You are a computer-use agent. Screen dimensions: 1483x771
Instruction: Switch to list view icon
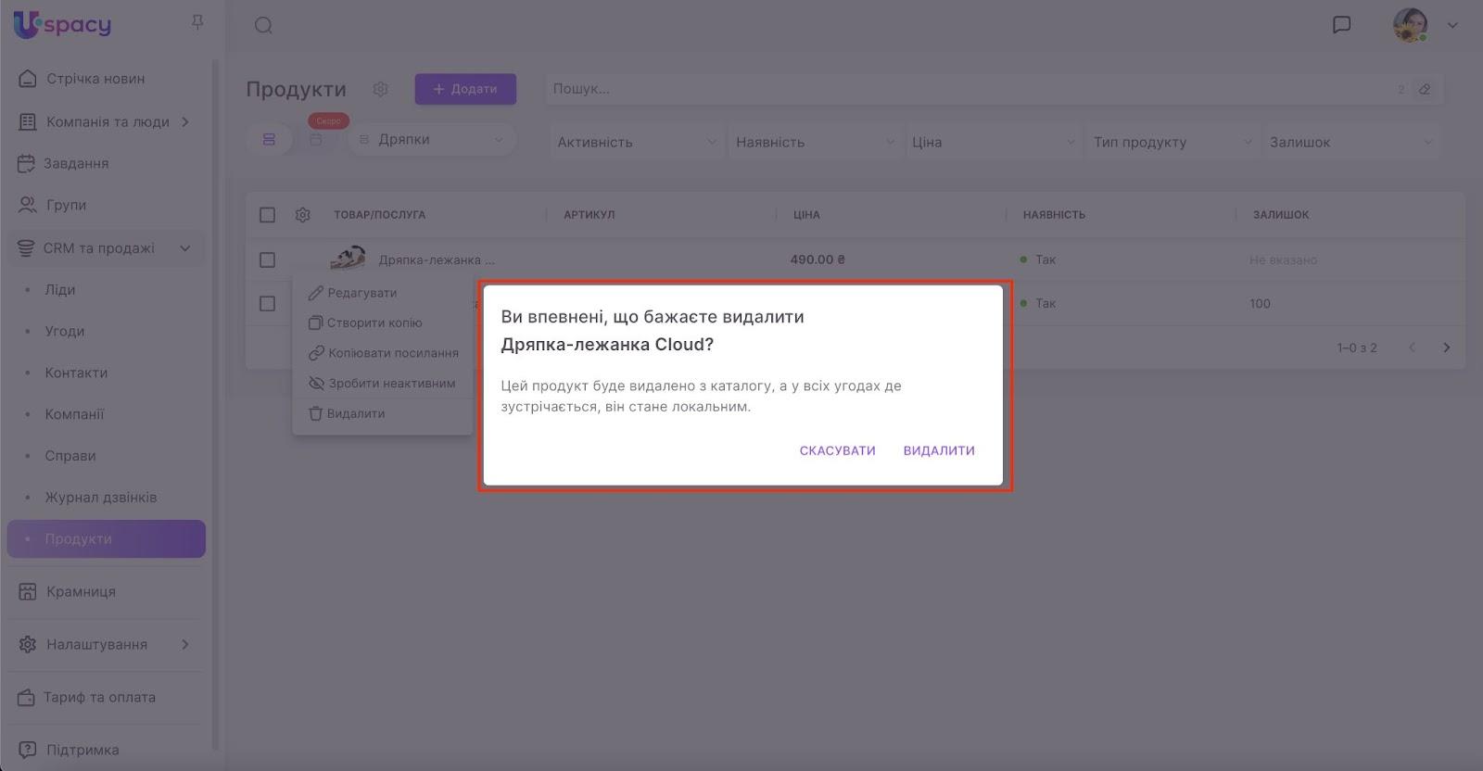269,140
